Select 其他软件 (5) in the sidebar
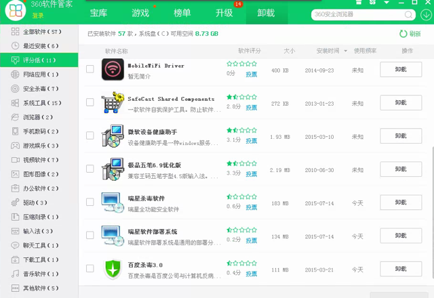 point(39,288)
